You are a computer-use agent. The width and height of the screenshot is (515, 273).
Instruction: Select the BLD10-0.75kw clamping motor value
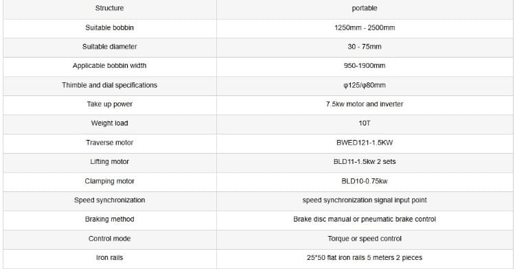click(365, 181)
